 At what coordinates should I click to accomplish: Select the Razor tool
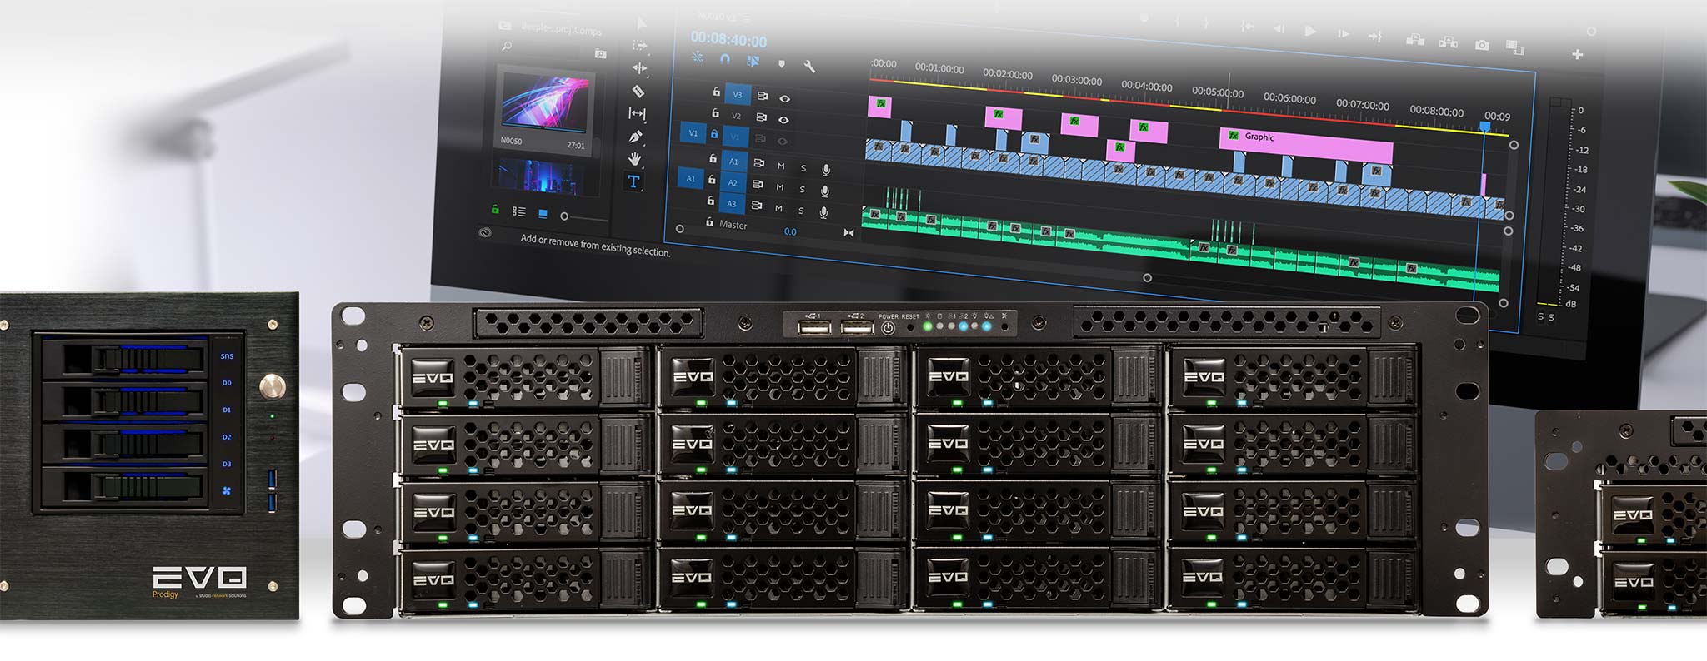(638, 91)
